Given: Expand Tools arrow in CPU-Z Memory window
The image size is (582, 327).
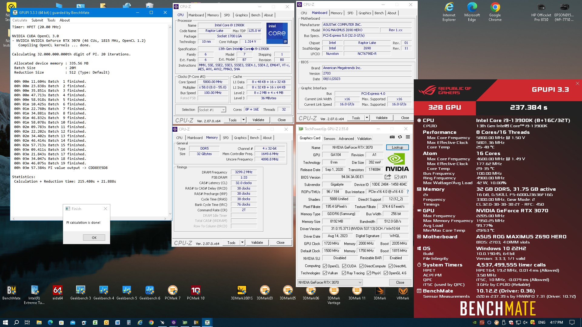Looking at the screenshot, I should (242, 243).
